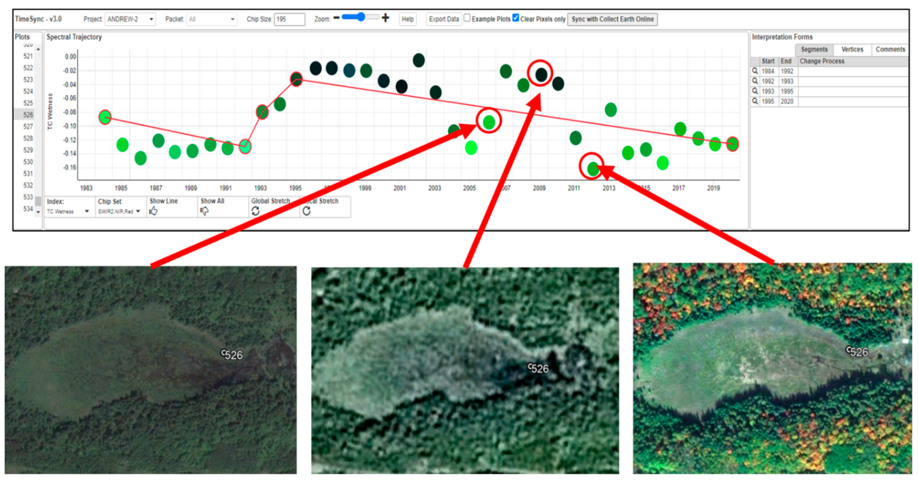Click the Global Stretch refresh icon

point(255,211)
